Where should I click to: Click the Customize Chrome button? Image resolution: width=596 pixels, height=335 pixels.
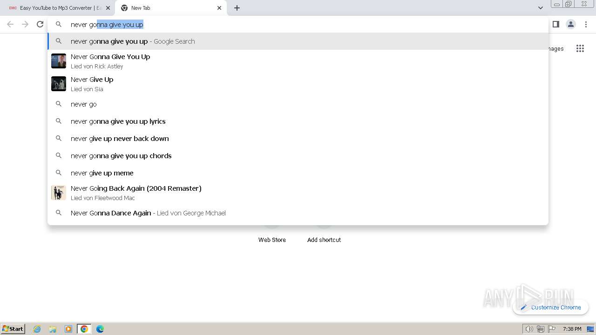click(x=551, y=307)
